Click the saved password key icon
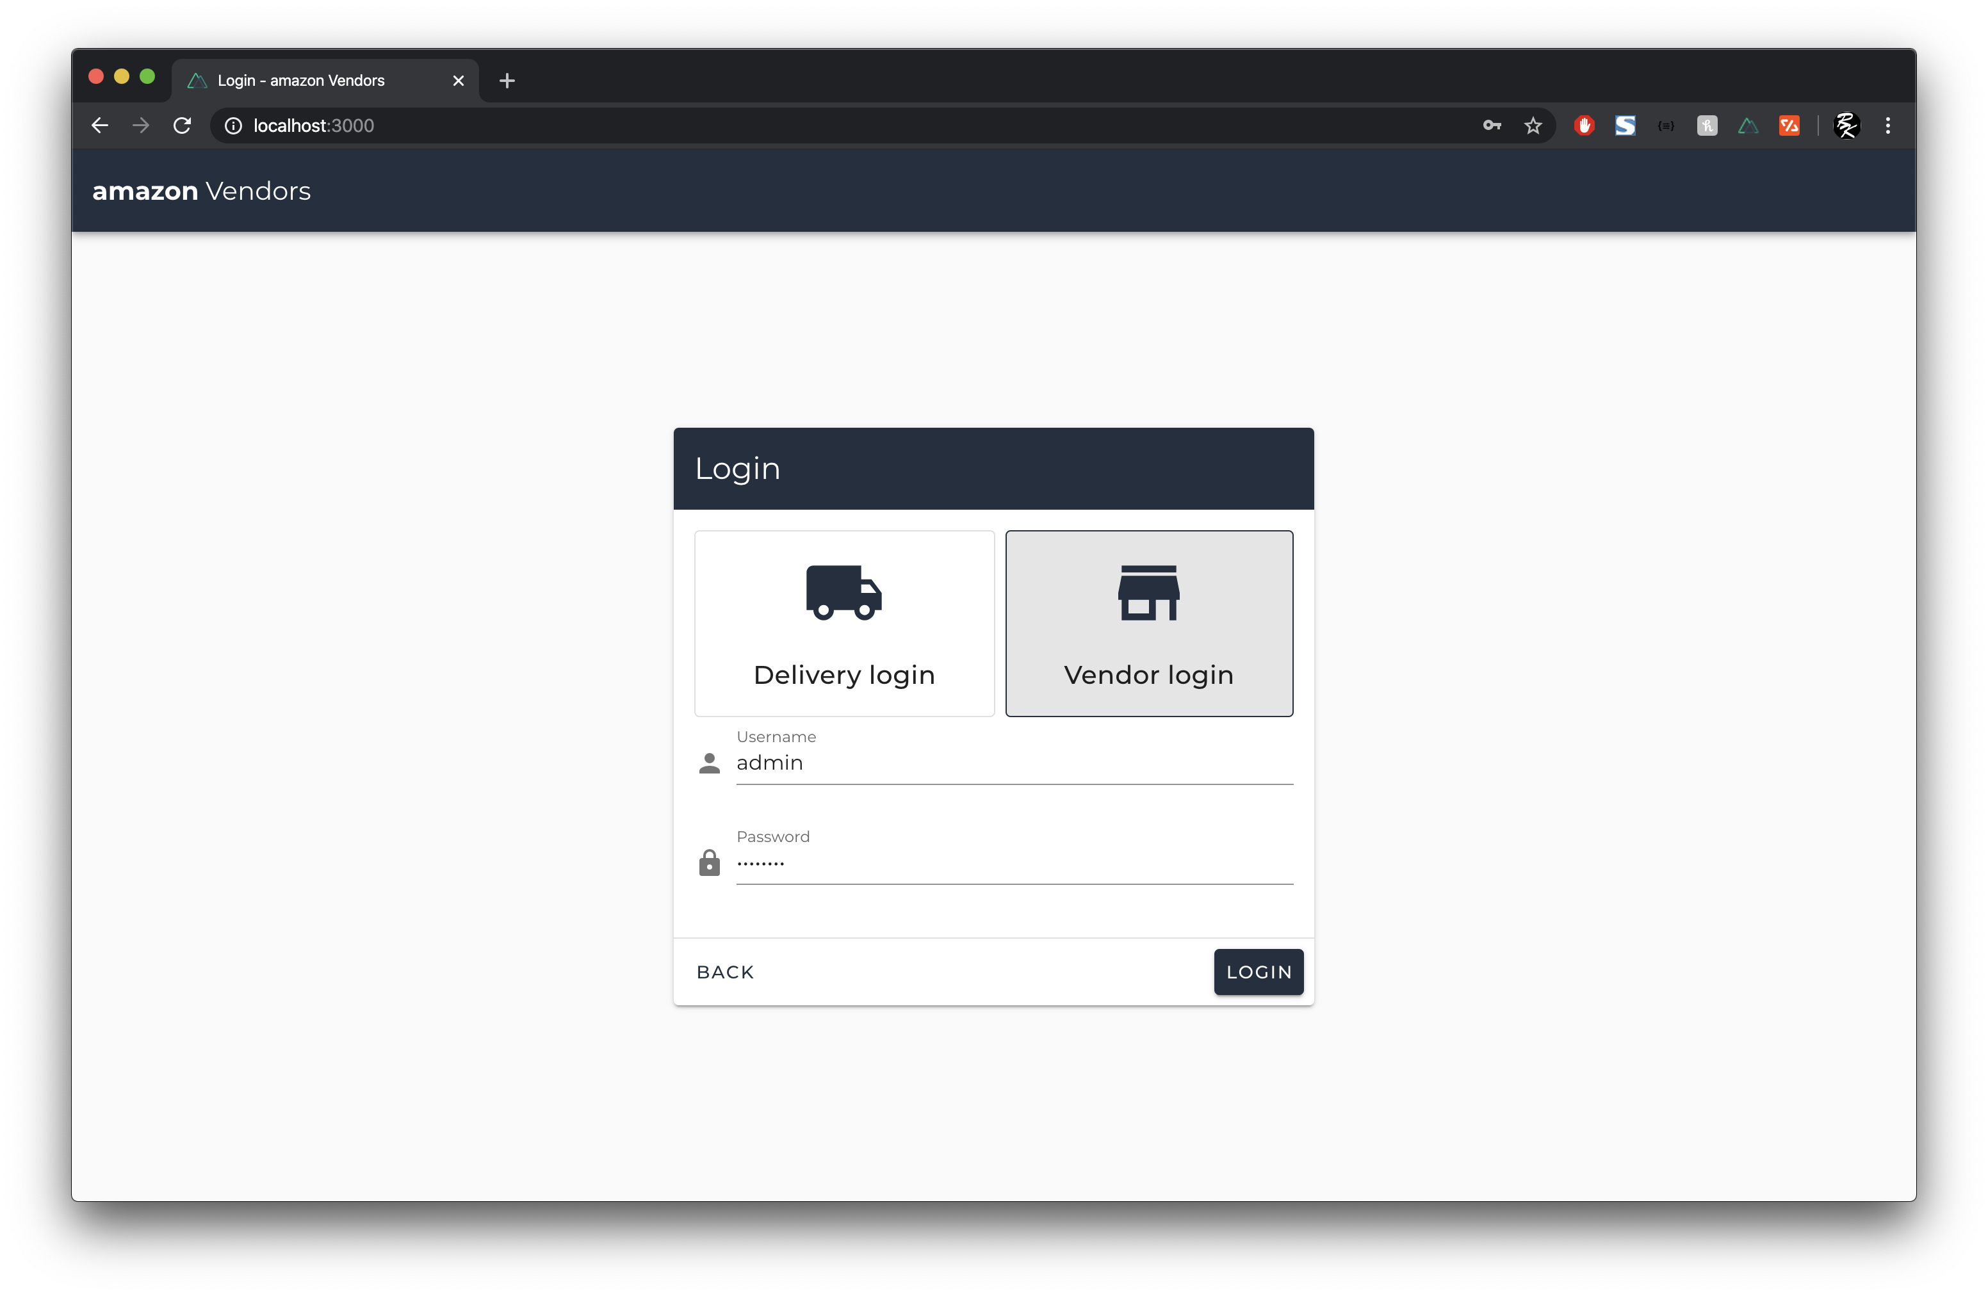The width and height of the screenshot is (1988, 1296). coord(1492,126)
